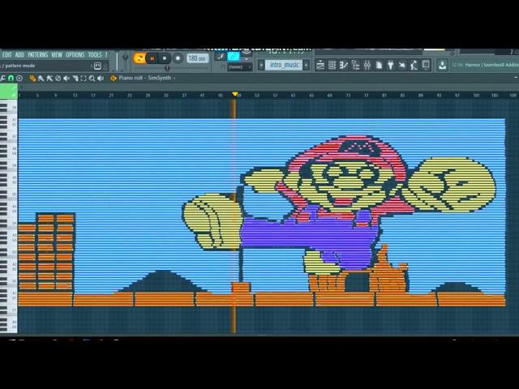Image resolution: width=519 pixels, height=389 pixels.
Task: Open the ADD menu
Action: click(x=19, y=54)
